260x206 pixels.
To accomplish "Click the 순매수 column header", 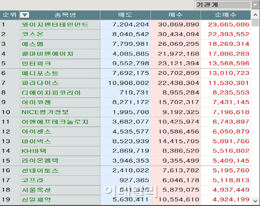I will [226, 15].
